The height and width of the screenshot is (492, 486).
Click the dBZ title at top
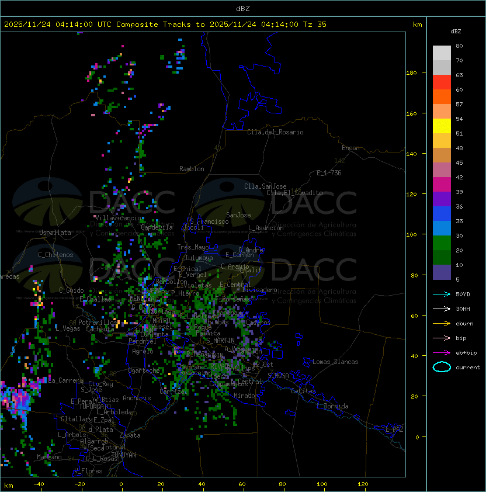point(243,8)
